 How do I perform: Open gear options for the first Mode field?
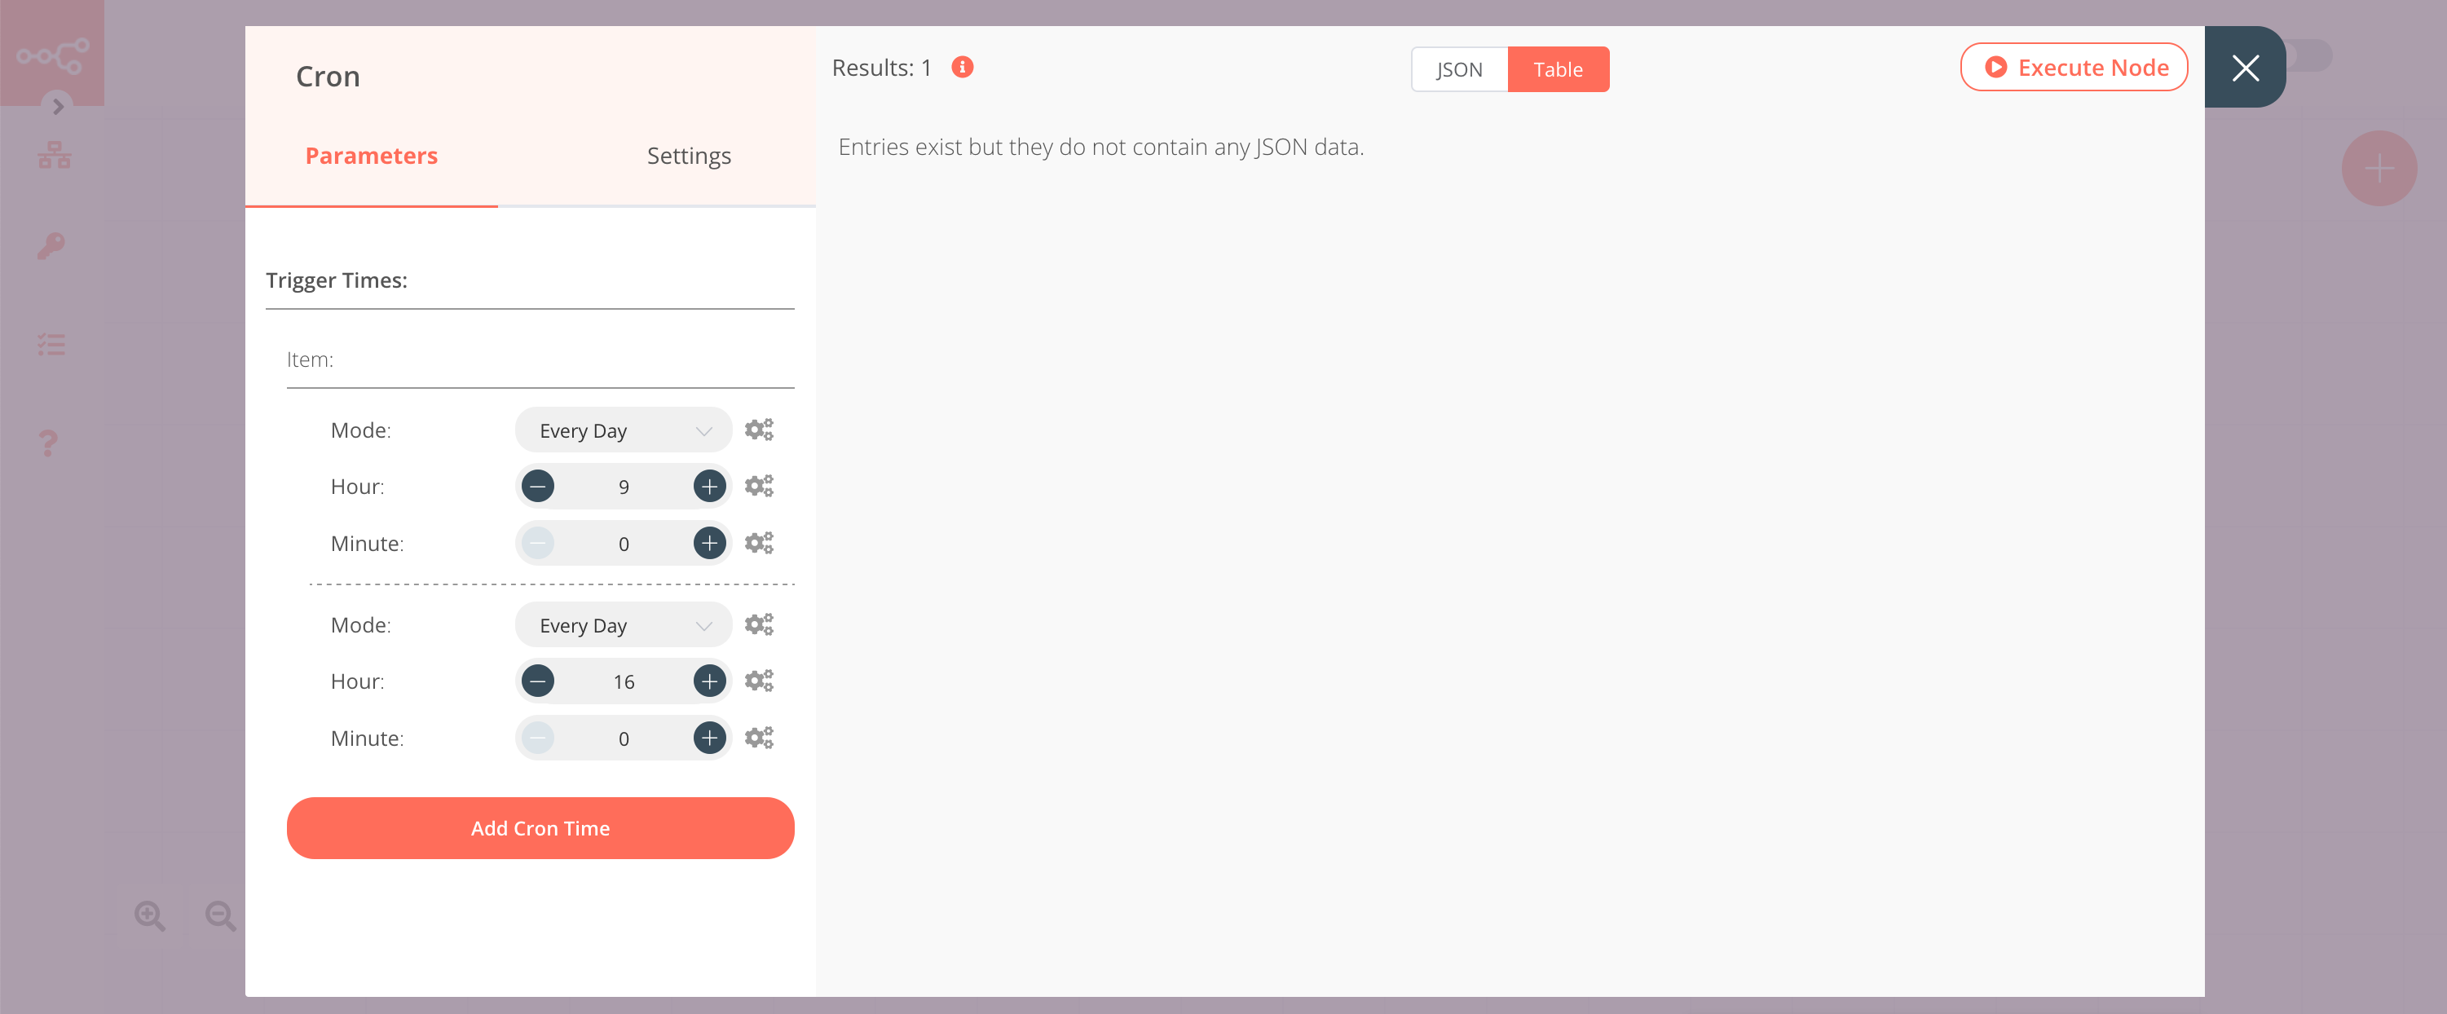pos(758,429)
